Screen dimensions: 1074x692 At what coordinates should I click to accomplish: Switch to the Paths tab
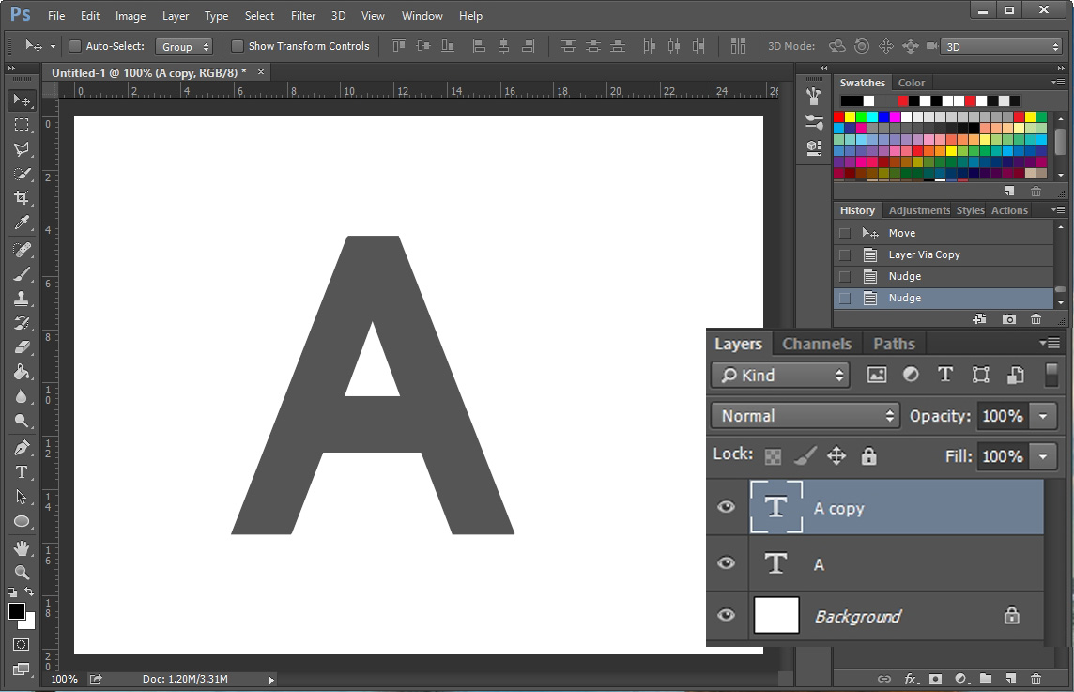pyautogui.click(x=894, y=344)
